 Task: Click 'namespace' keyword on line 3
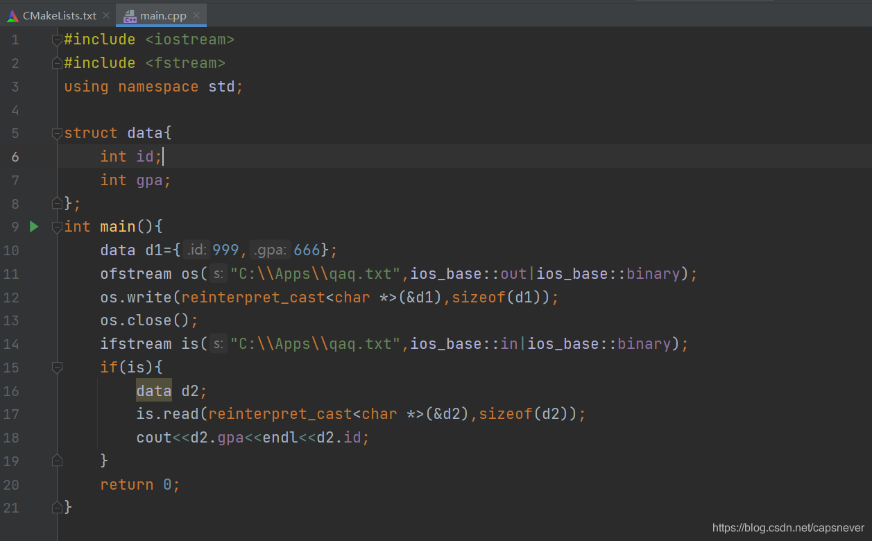[159, 87]
